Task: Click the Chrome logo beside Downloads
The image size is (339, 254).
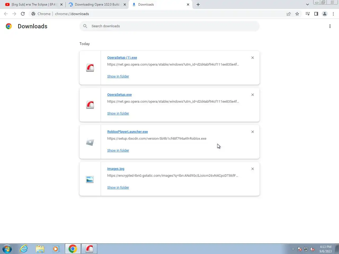Action: coord(9,26)
